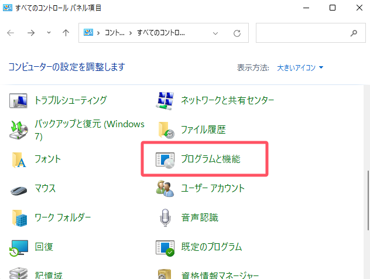The image size is (370, 279).
Task: Open the 大きいアイコン view dropdown
Action: [x=300, y=68]
